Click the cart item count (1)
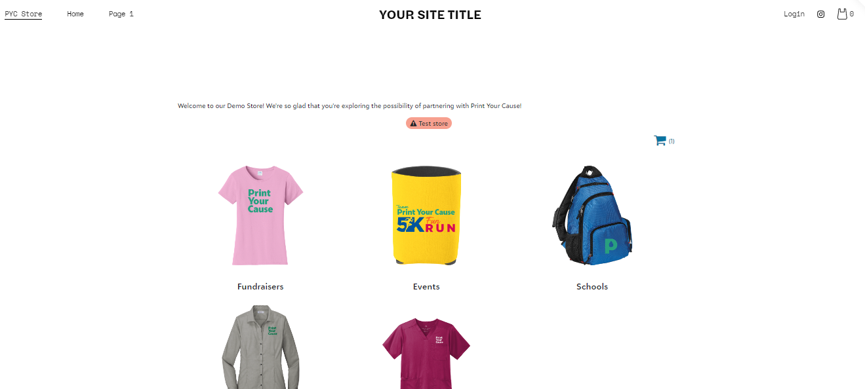This screenshot has width=865, height=389. [672, 141]
